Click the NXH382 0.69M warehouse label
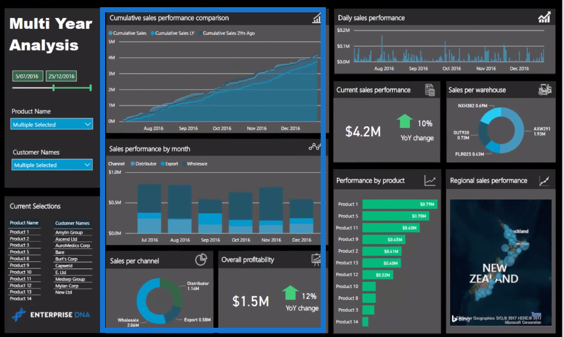564x337 pixels. (x=472, y=106)
